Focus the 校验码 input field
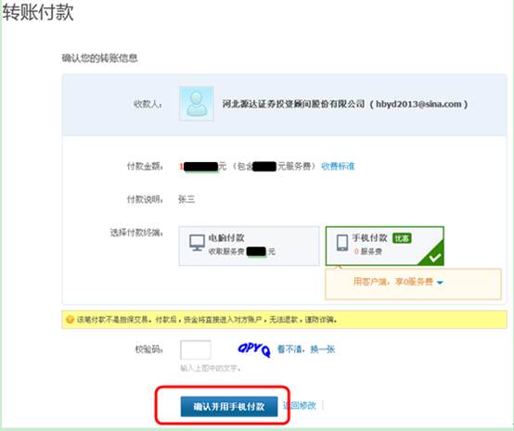 point(196,349)
